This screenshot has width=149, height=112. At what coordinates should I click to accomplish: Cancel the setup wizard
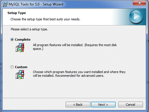[x=131, y=105]
